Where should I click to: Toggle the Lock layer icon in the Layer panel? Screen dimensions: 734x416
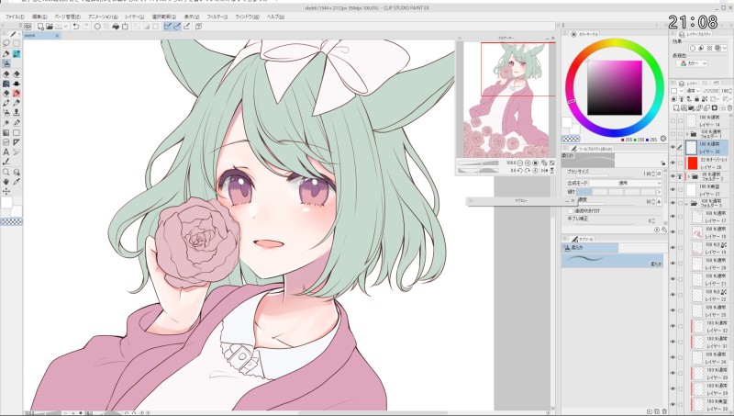[x=697, y=99]
